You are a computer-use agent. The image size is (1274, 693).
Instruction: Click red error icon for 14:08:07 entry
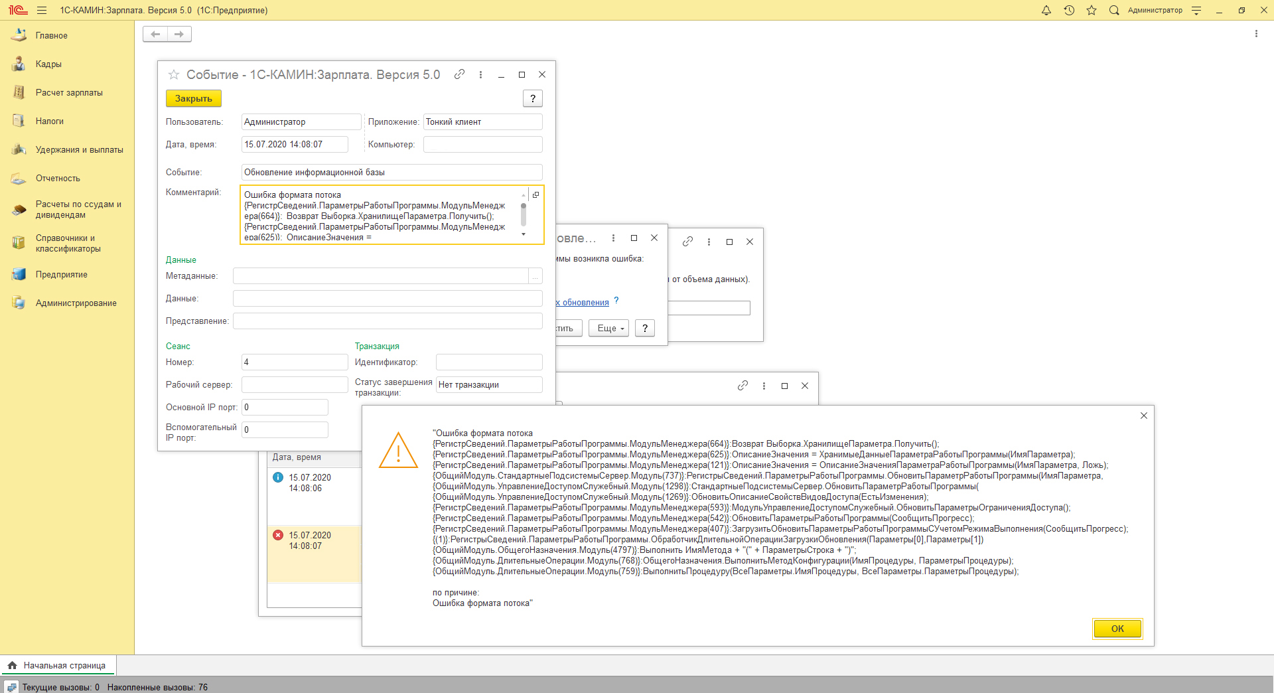(278, 535)
